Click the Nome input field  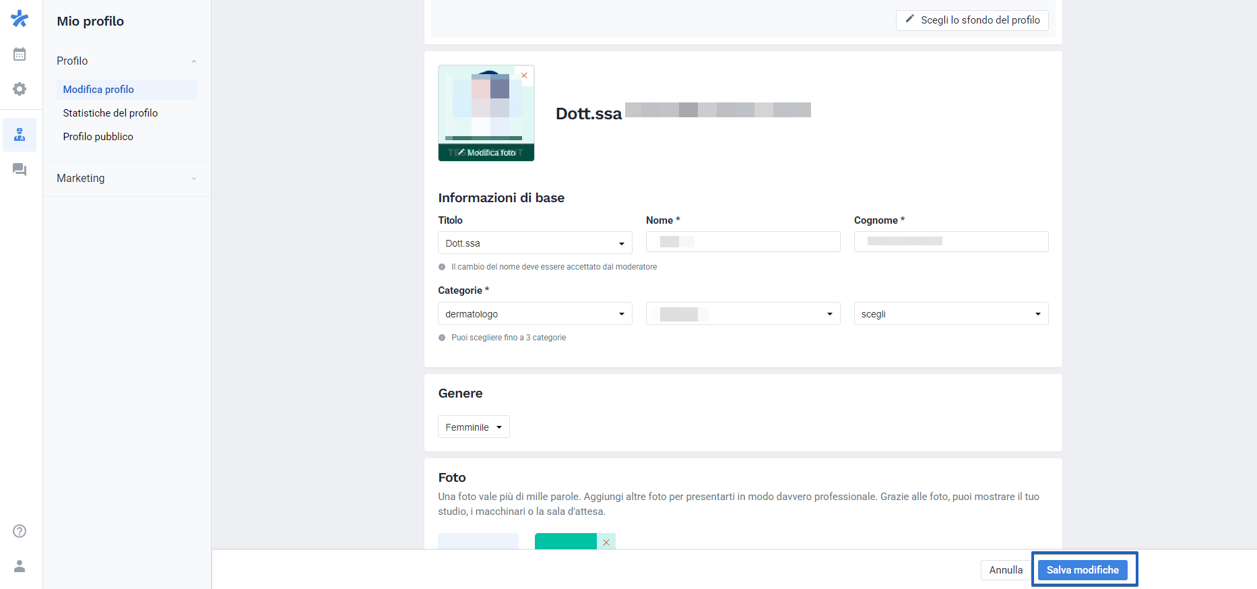tap(743, 241)
